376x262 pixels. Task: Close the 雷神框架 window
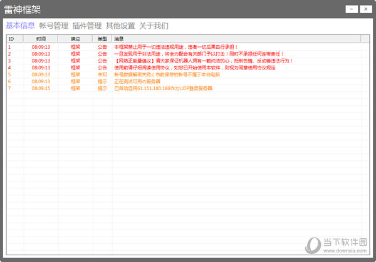click(366, 9)
